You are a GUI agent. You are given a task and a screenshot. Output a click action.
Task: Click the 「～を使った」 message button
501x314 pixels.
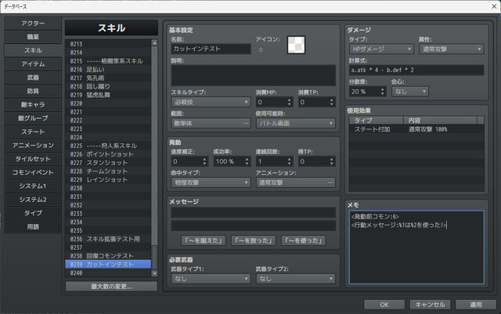pos(304,240)
